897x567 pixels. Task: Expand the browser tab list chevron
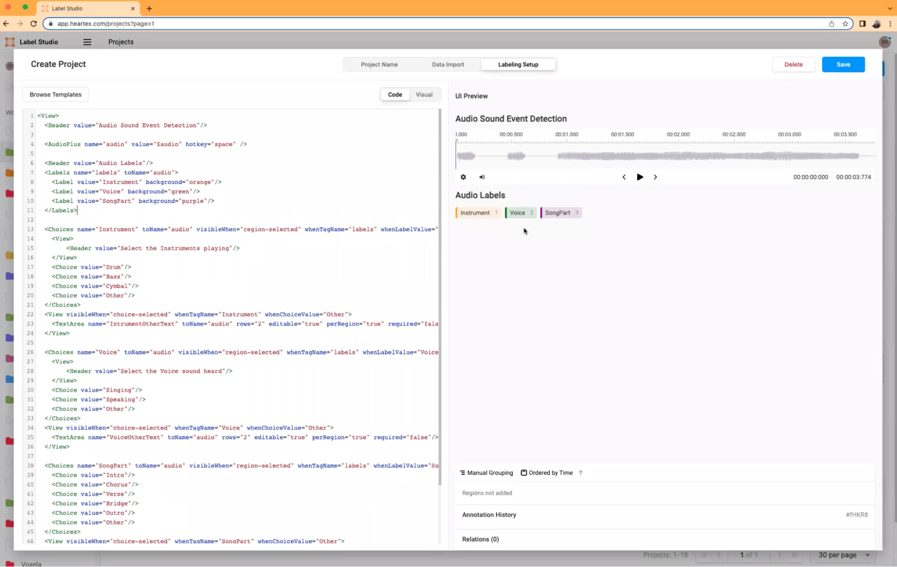(889, 8)
